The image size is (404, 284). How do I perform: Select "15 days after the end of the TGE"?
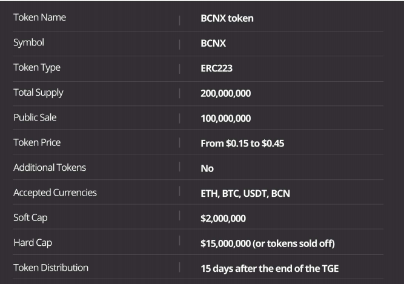(274, 268)
